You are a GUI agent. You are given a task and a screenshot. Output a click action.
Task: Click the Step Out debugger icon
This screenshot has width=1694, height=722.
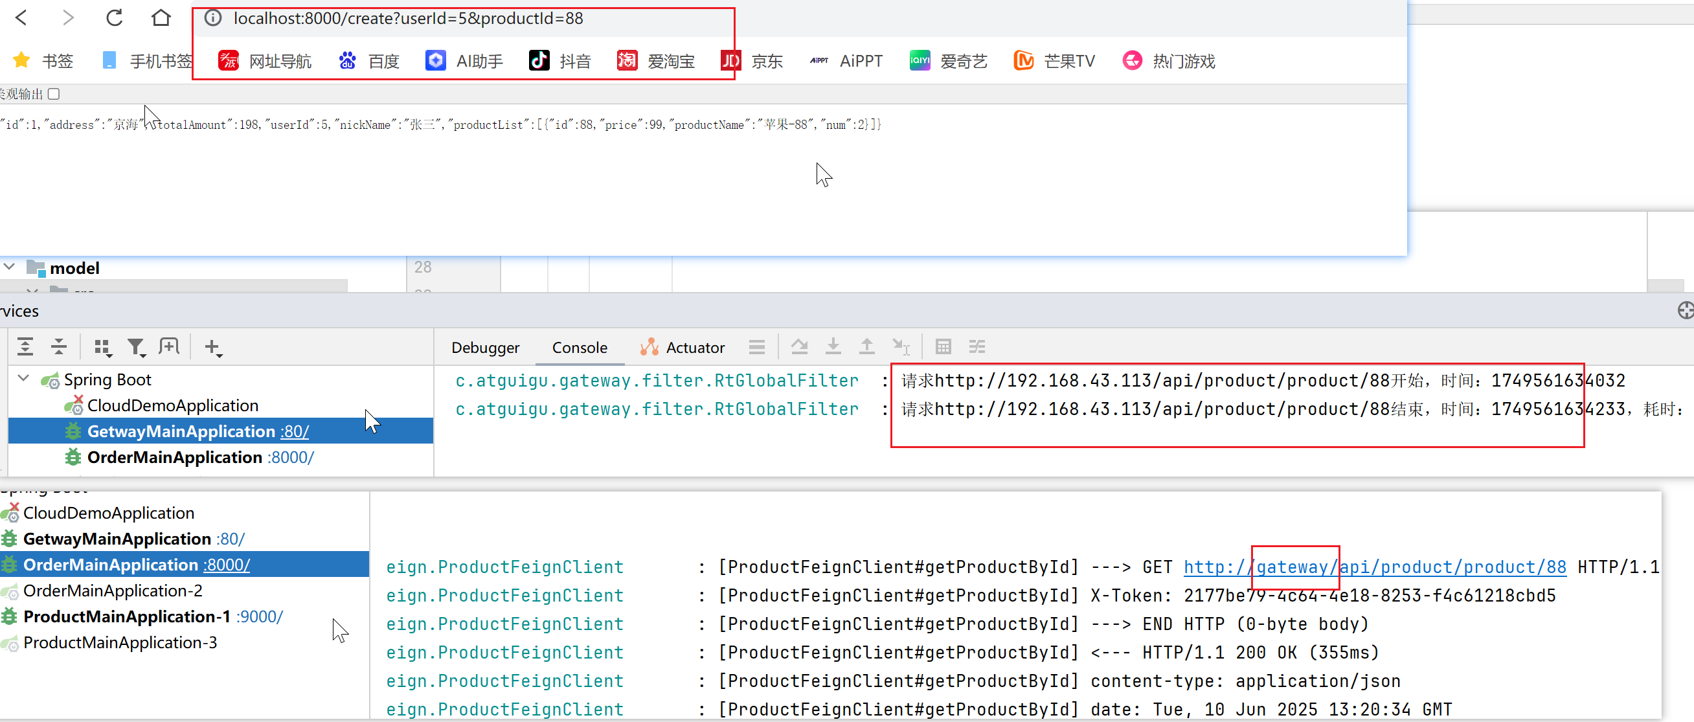point(866,346)
